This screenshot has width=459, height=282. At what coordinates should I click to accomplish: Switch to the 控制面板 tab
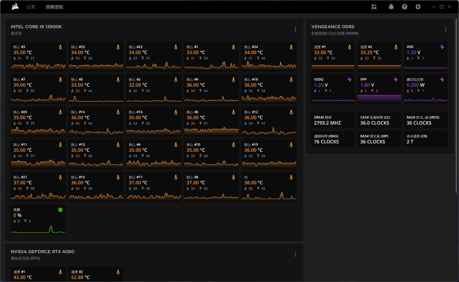click(54, 7)
